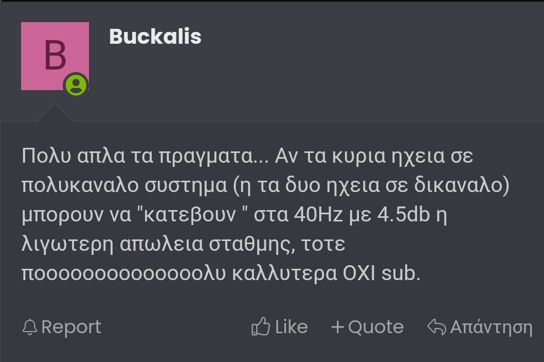Click the word sub. ending the post
The image size is (544, 362).
401,273
